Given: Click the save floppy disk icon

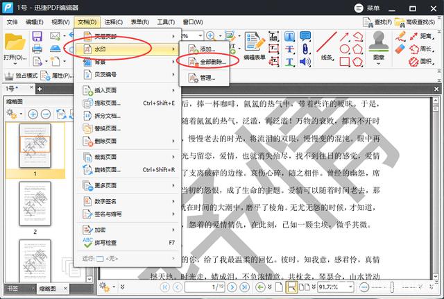Looking at the screenshot, I should click(37, 36).
